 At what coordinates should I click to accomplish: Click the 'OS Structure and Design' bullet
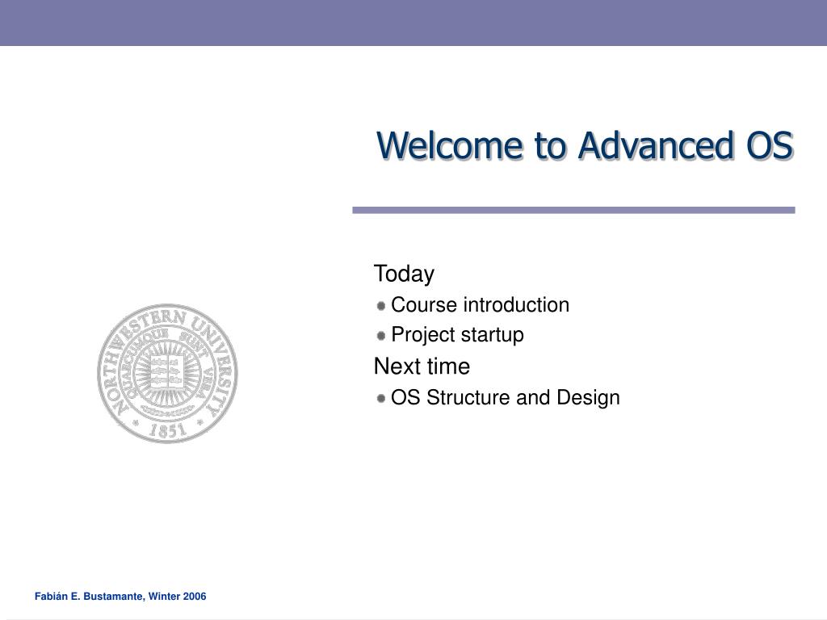click(x=506, y=397)
